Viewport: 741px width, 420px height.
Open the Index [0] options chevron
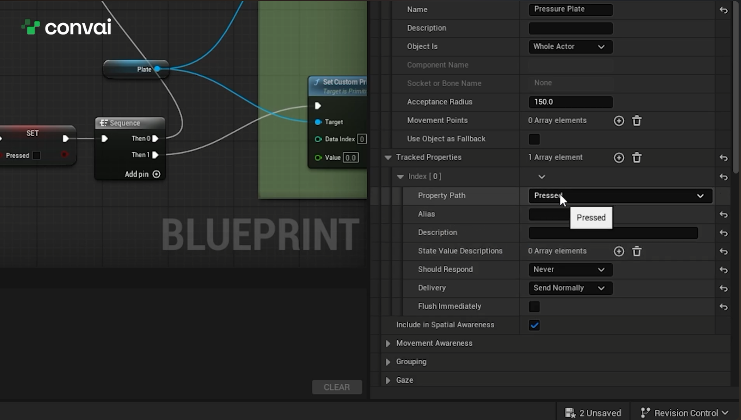[541, 177]
